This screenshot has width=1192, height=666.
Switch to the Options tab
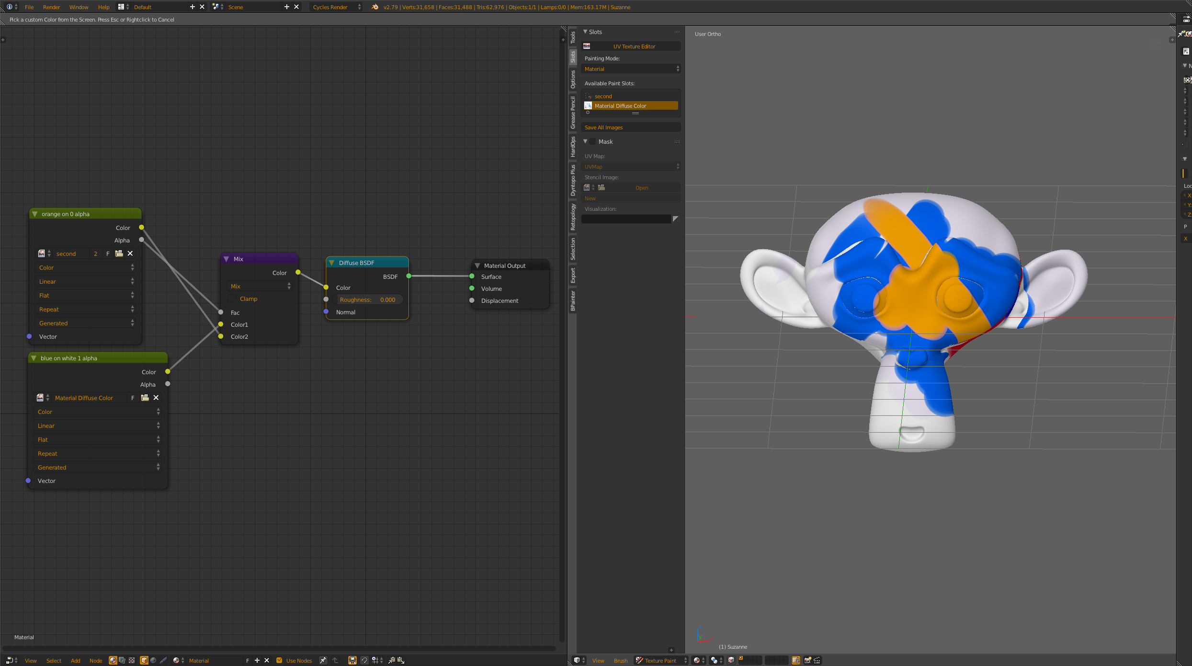pos(573,79)
